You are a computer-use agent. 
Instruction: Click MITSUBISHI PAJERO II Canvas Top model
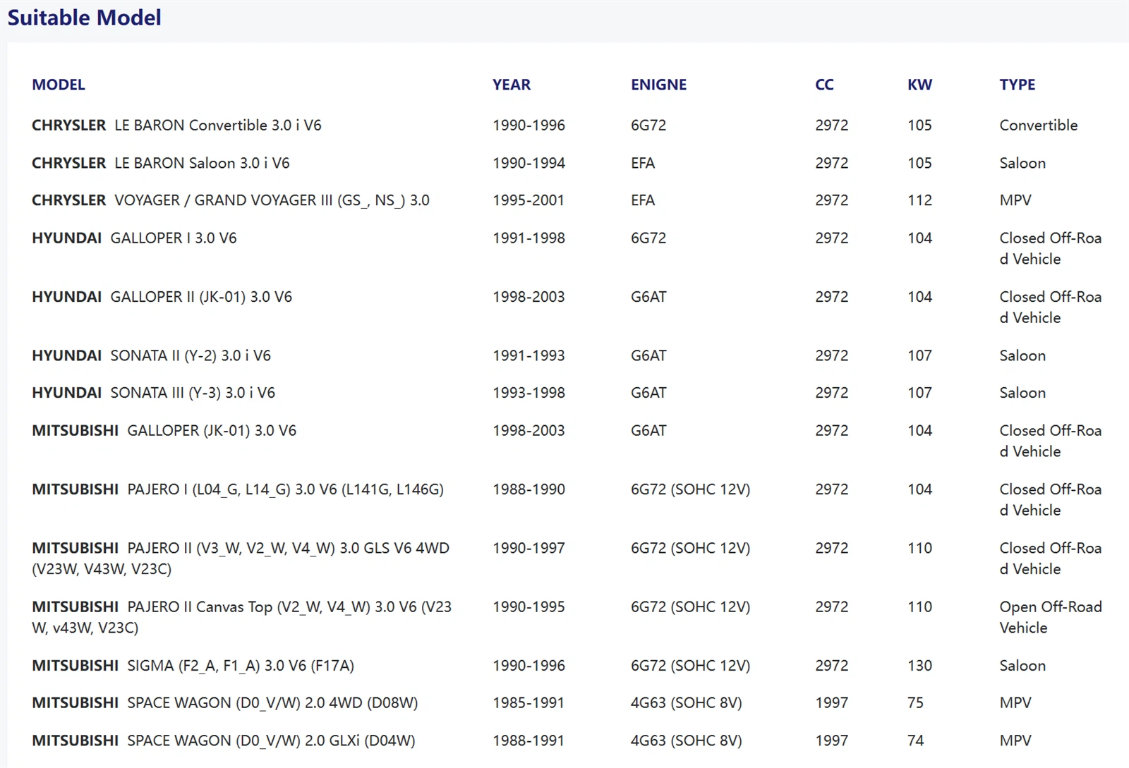point(241,617)
